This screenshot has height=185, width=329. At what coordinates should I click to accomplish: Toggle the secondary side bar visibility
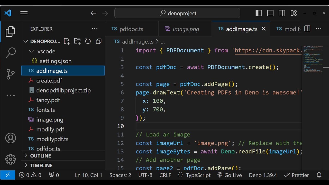[282, 13]
